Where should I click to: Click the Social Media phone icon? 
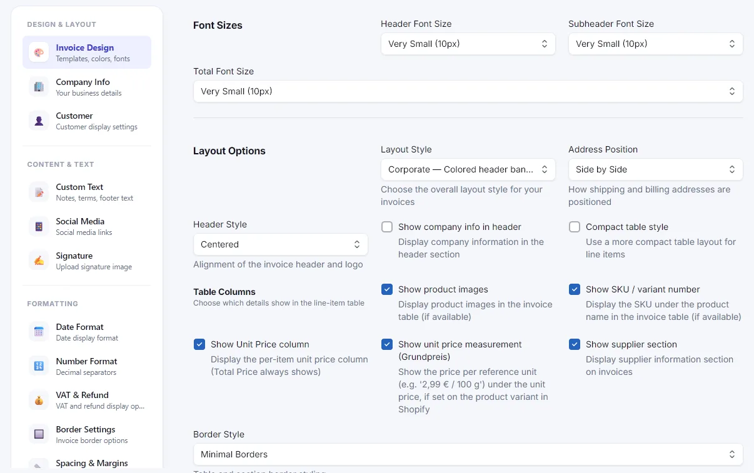pos(39,226)
